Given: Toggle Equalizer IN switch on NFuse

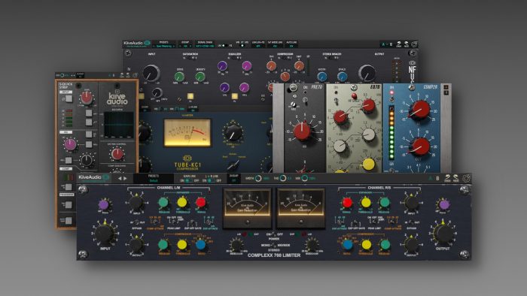Looking at the screenshot, I should (x=235, y=58).
